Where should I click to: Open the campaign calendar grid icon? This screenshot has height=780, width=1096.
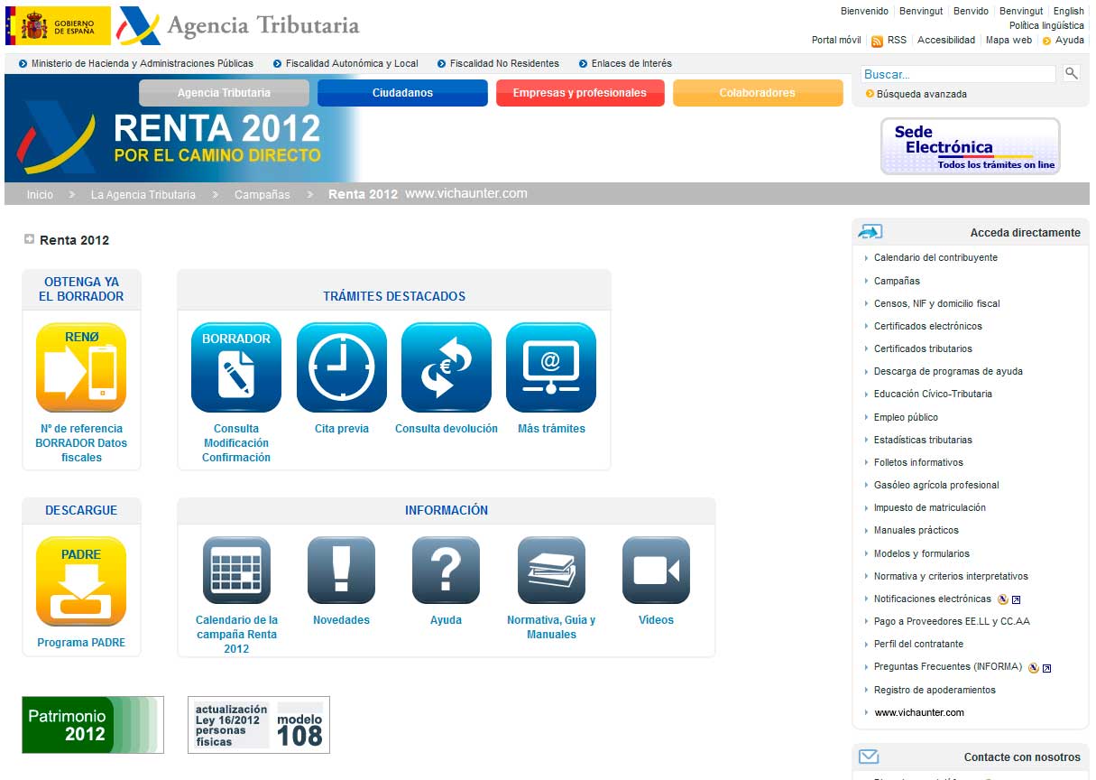236,571
